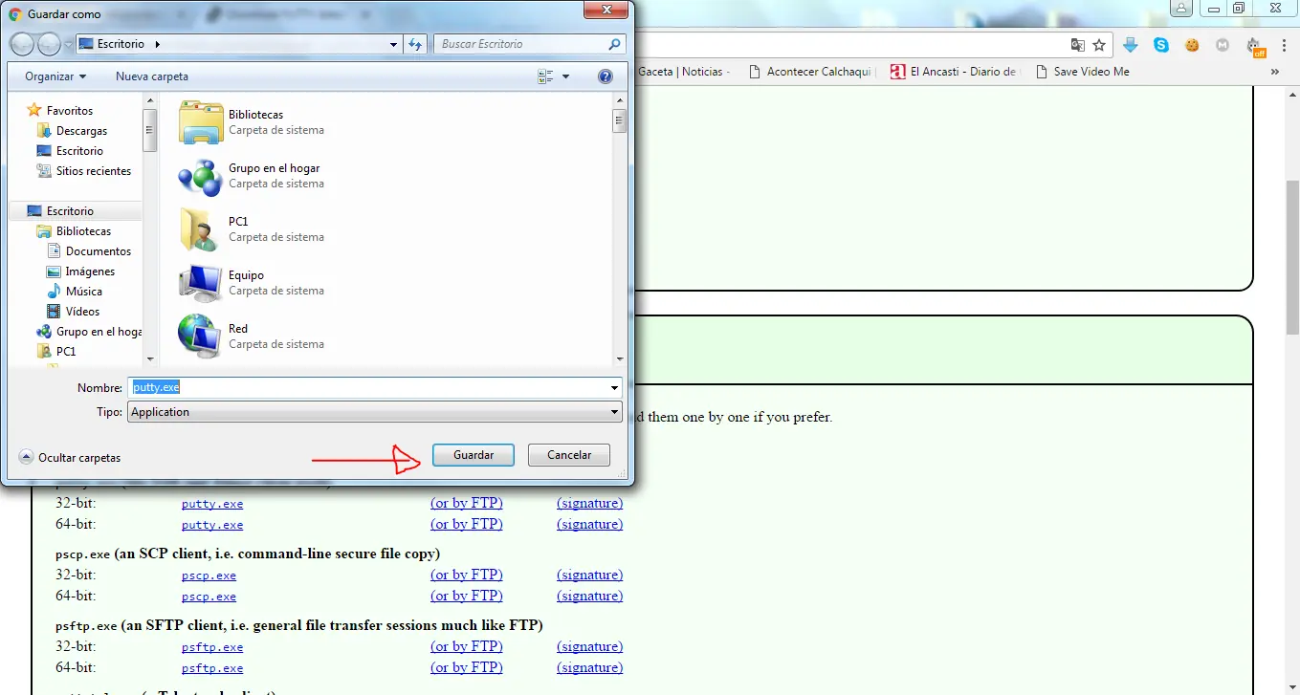This screenshot has width=1300, height=695.
Task: Click the 64-bit psftp.exe link
Action: 212,668
